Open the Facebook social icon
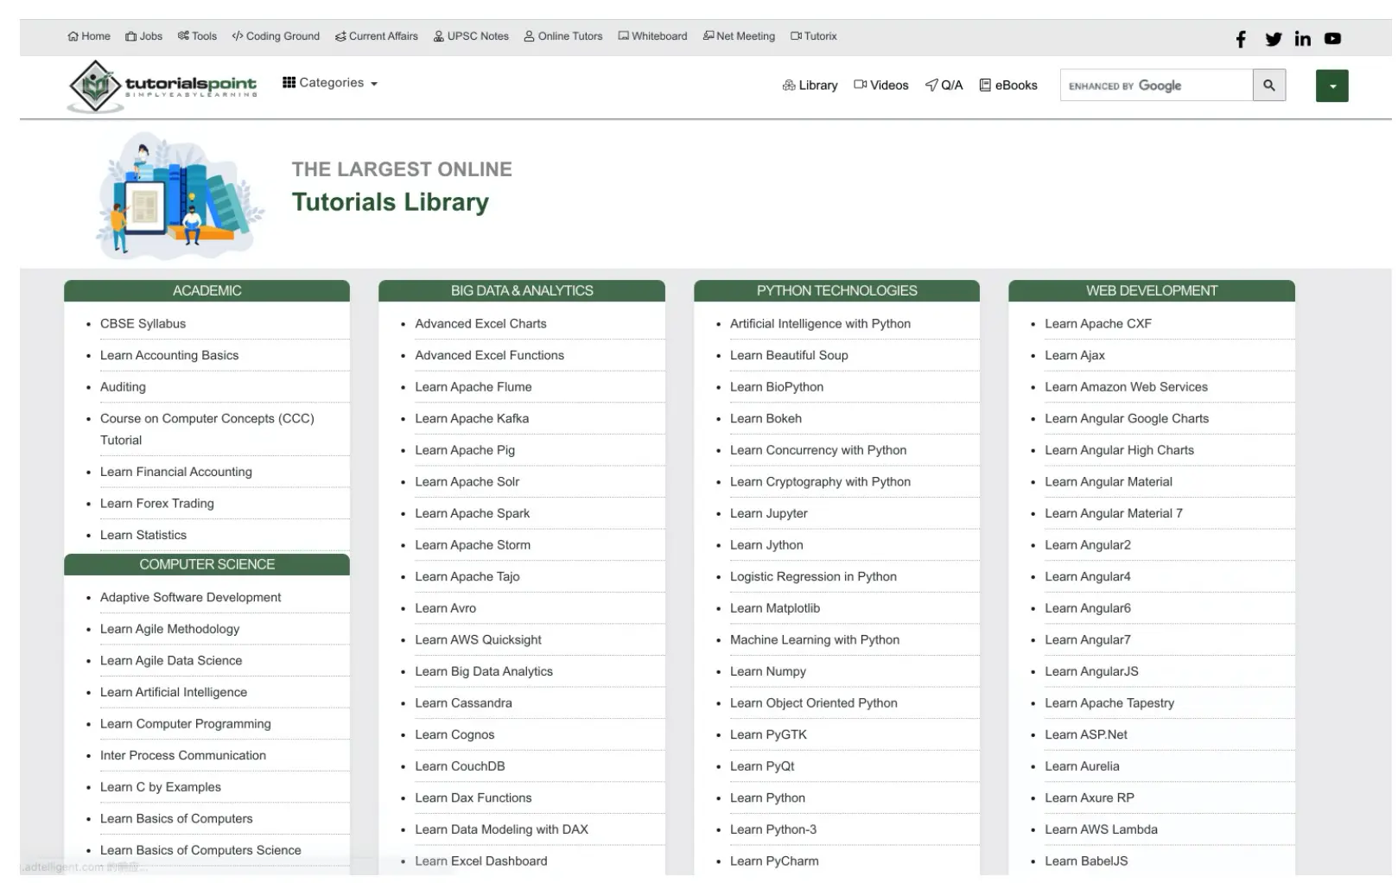This screenshot has width=1398, height=883. coord(1241,39)
